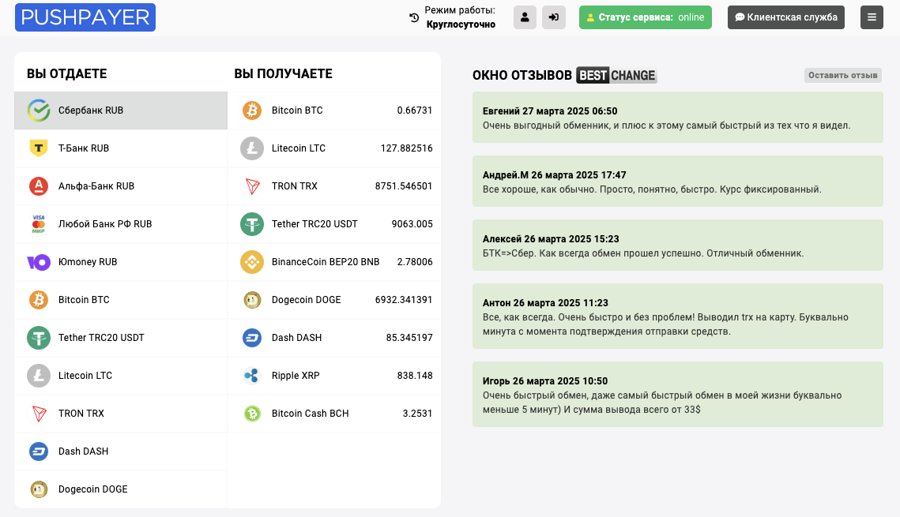Click the Visa/Mir card icon

pos(39,223)
